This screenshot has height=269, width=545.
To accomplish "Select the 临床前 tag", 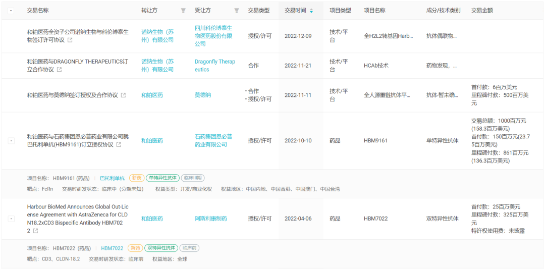I will point(189,248).
